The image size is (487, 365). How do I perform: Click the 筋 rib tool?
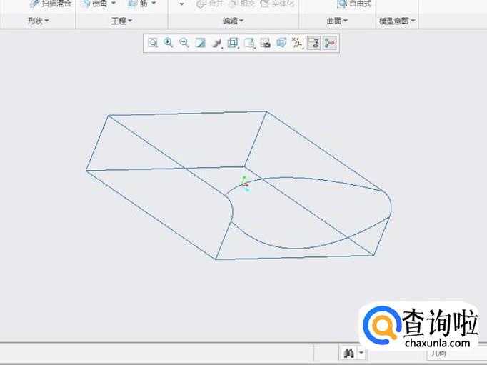pos(139,4)
